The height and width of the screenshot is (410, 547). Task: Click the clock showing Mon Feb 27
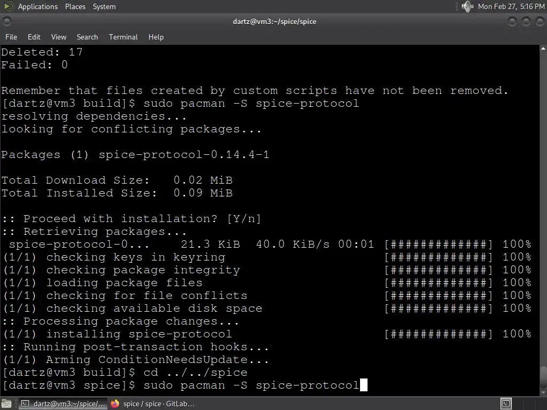(x=511, y=6)
